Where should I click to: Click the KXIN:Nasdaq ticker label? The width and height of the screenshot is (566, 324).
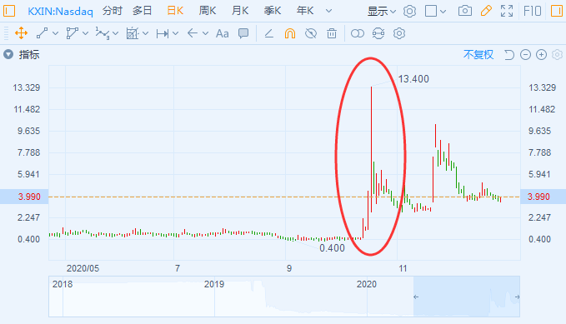click(x=60, y=11)
